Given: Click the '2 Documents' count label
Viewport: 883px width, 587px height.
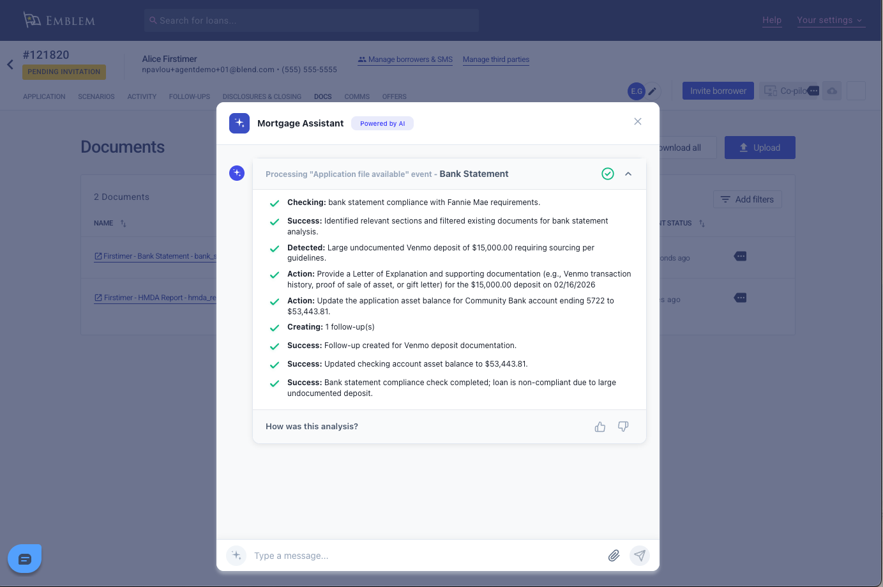Looking at the screenshot, I should [121, 197].
